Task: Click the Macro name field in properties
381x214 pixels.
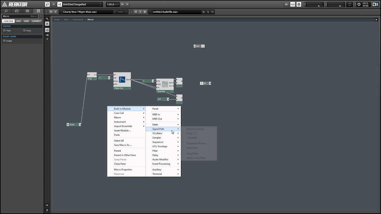Action: tap(20, 16)
